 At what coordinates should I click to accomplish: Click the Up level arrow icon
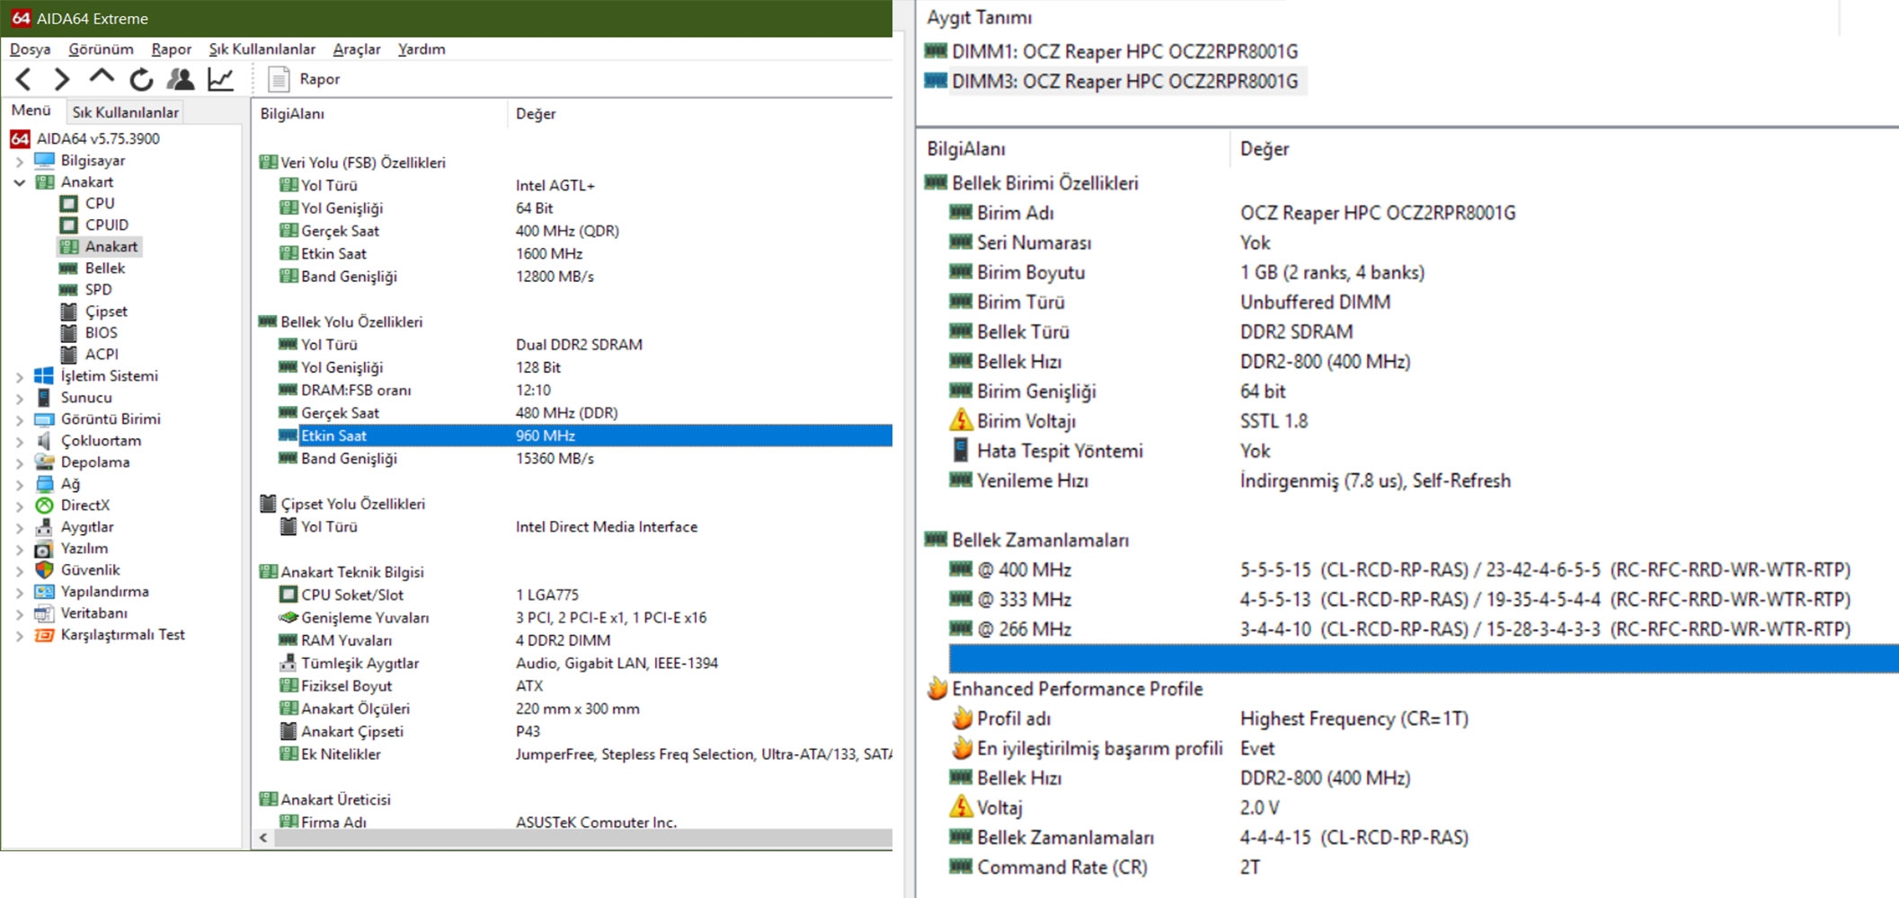click(x=102, y=78)
